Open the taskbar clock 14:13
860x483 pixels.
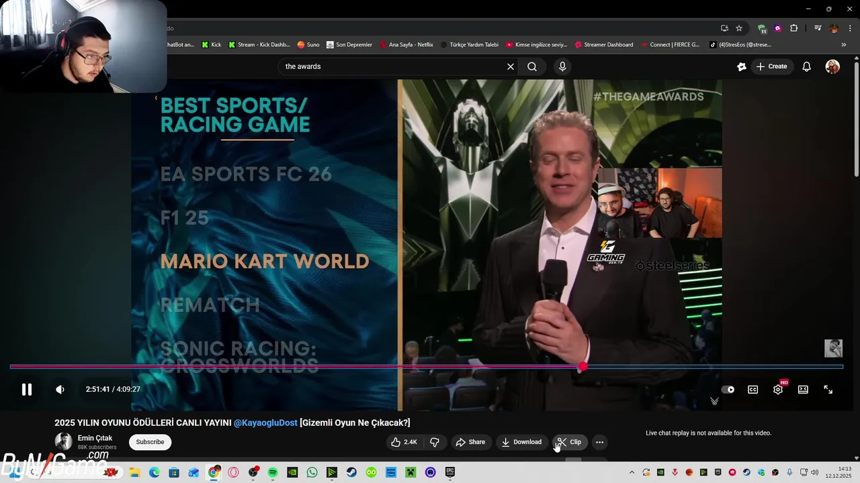[x=840, y=472]
